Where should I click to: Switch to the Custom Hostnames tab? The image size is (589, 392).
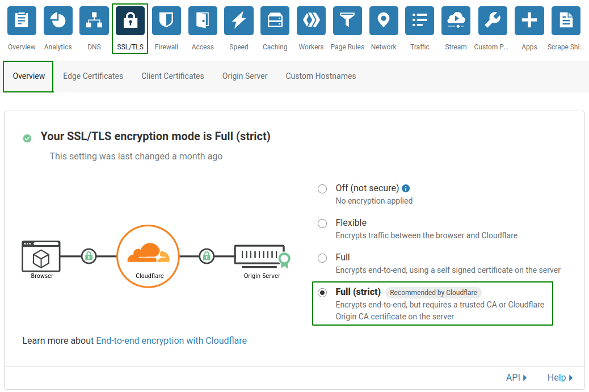tap(321, 76)
